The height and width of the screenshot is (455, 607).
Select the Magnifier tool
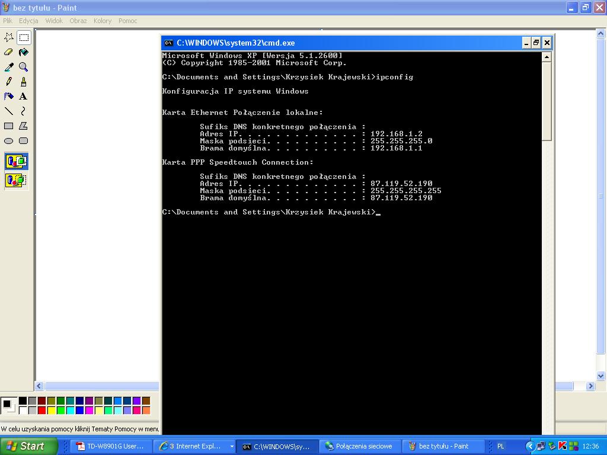[x=24, y=67]
